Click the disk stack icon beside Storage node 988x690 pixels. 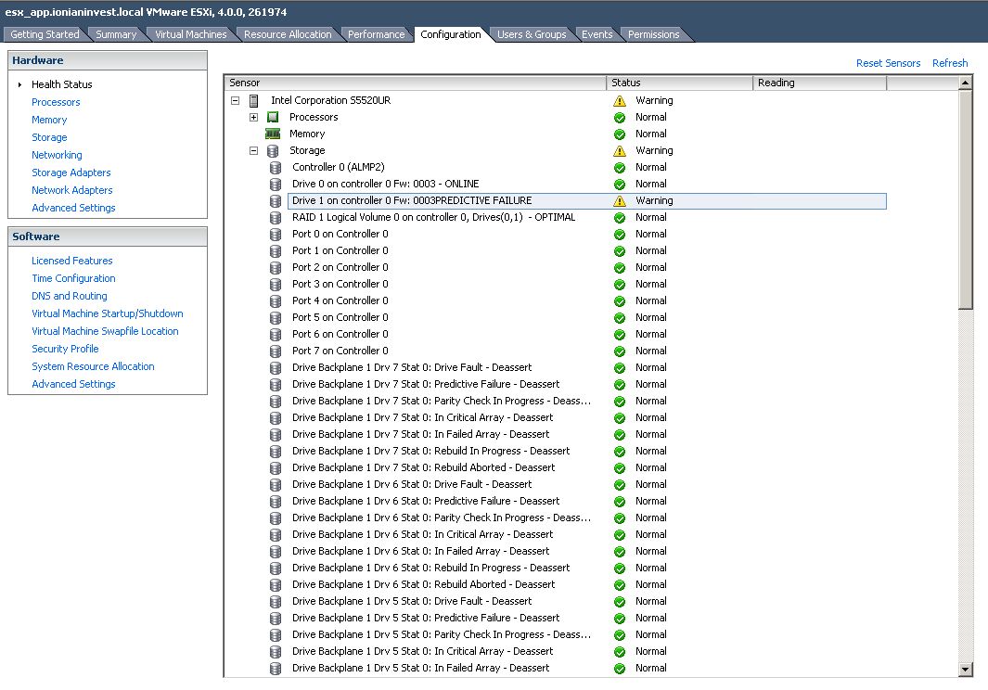273,150
